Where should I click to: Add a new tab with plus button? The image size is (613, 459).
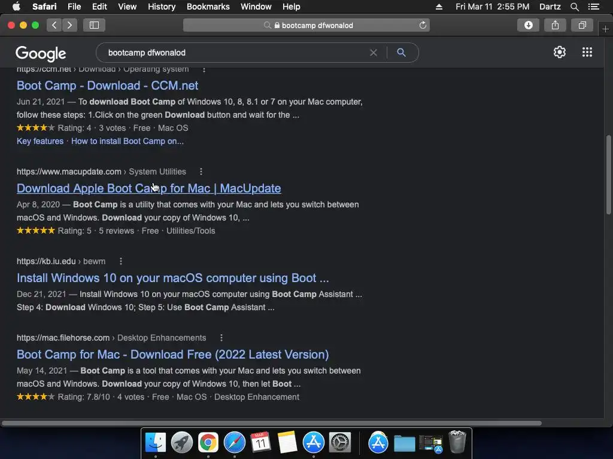(x=605, y=29)
